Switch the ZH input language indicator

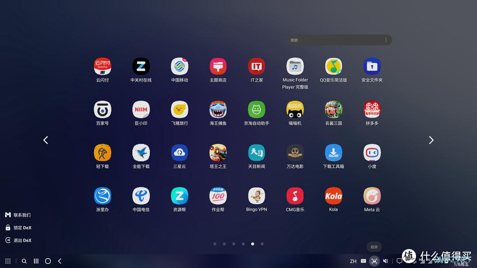pyautogui.click(x=353, y=261)
